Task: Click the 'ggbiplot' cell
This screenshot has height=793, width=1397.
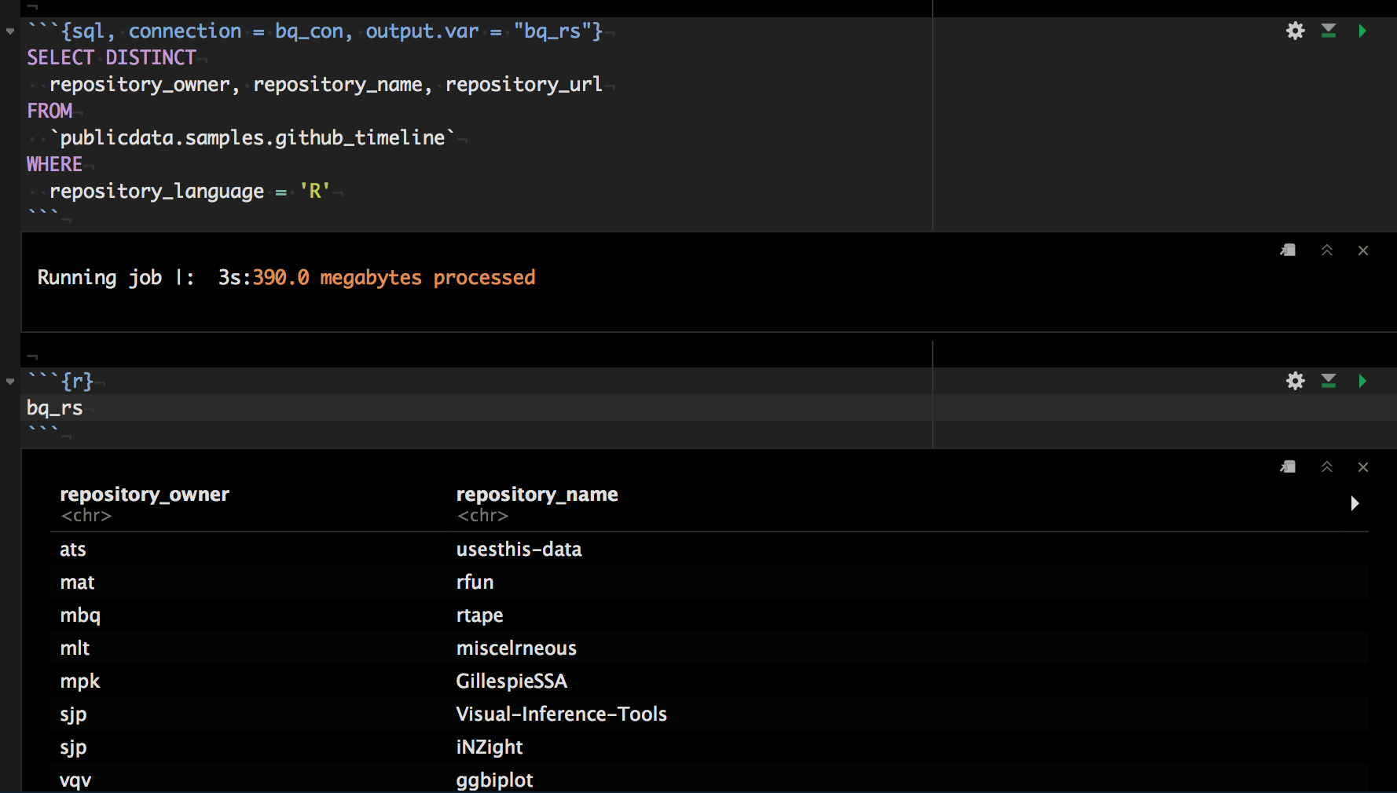Action: [494, 780]
